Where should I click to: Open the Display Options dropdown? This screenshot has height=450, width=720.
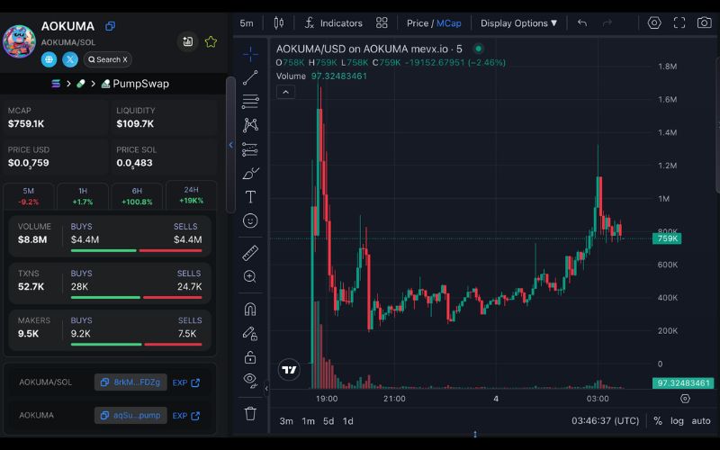519,23
